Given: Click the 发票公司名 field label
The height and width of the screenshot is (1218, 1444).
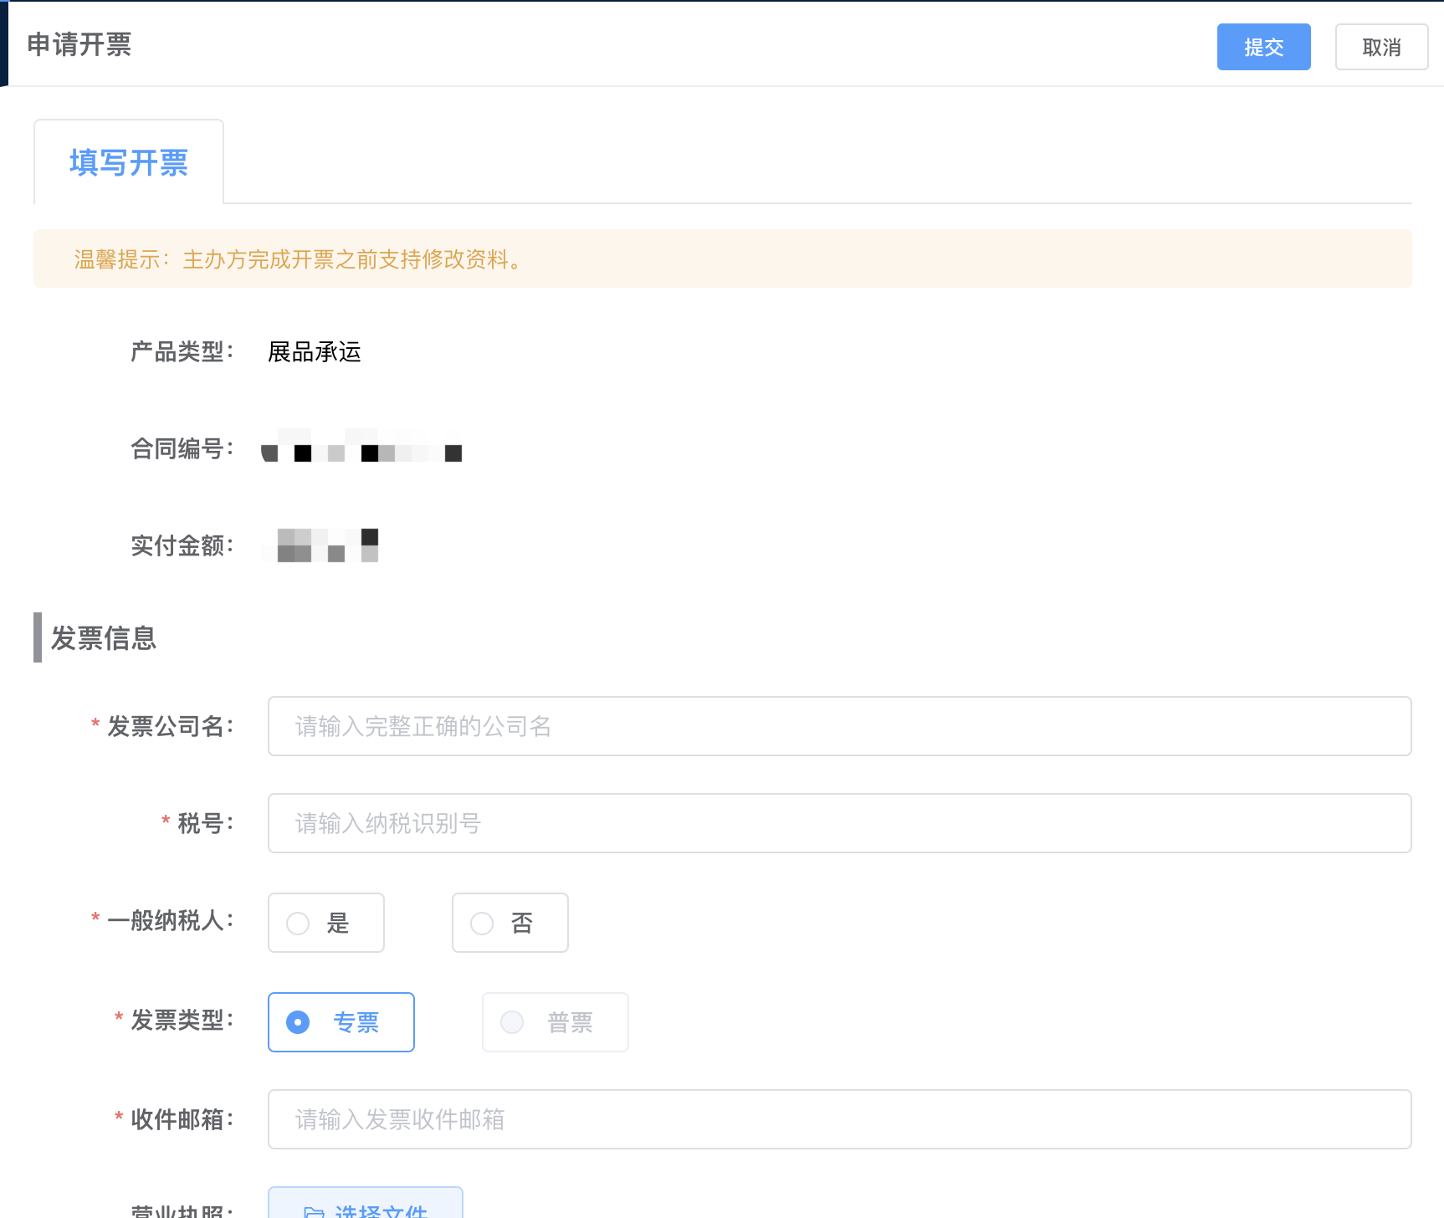Looking at the screenshot, I should [168, 726].
